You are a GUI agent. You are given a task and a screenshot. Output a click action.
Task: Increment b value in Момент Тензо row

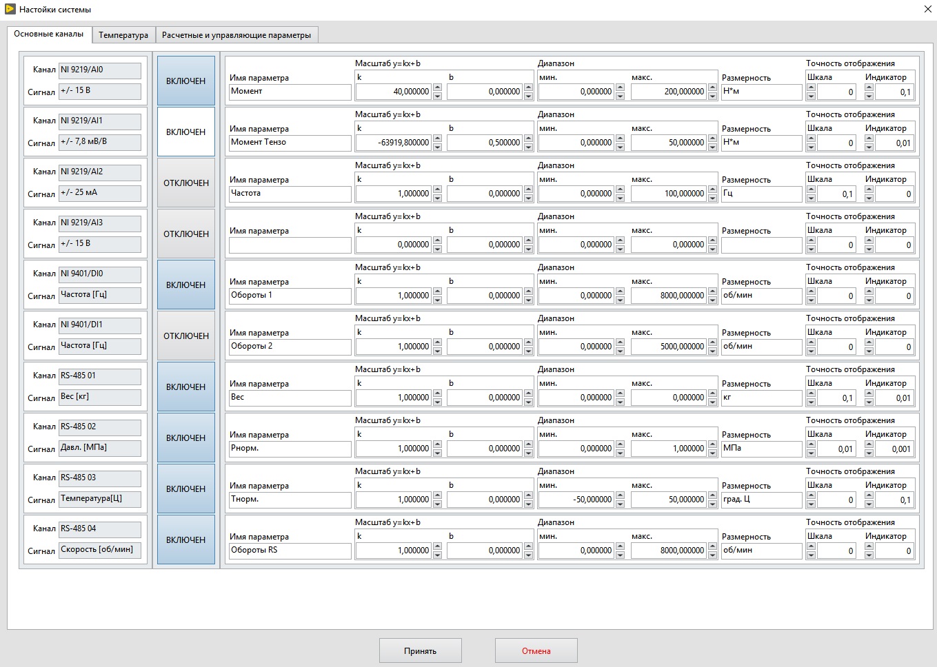[x=528, y=138]
